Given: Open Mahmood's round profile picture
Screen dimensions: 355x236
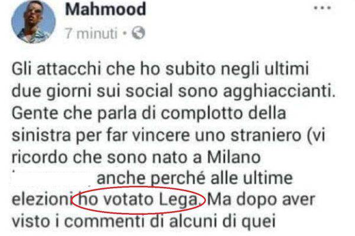Looking at the screenshot, I should [x=34, y=21].
